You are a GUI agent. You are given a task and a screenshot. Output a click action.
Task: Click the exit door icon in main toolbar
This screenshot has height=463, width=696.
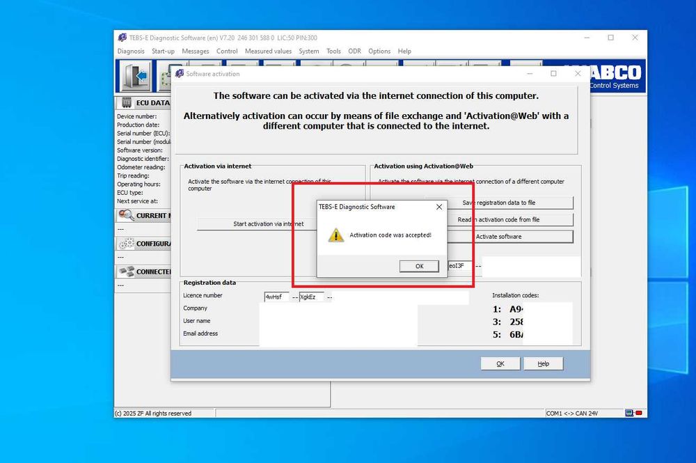click(134, 77)
